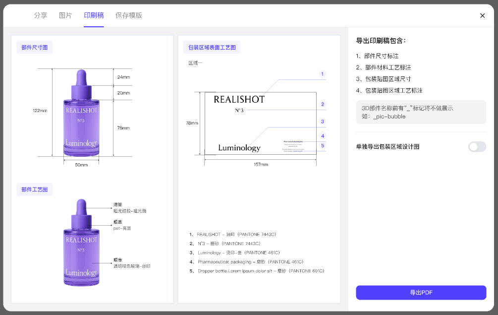Click annotation marker number 5
Screen dimensions: 498x315
click(x=323, y=146)
